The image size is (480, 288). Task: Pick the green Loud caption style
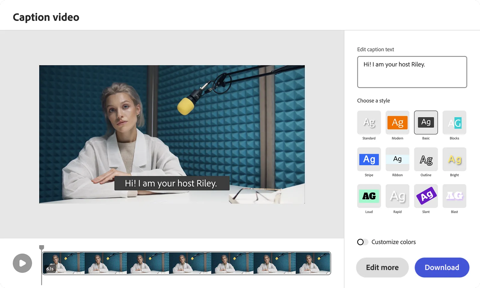[369, 196]
